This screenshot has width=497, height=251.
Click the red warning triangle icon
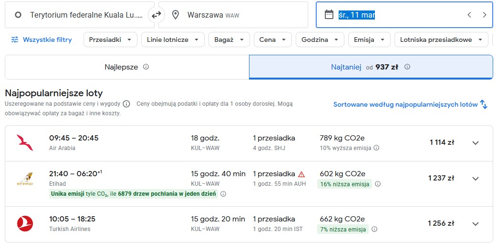coord(301,174)
